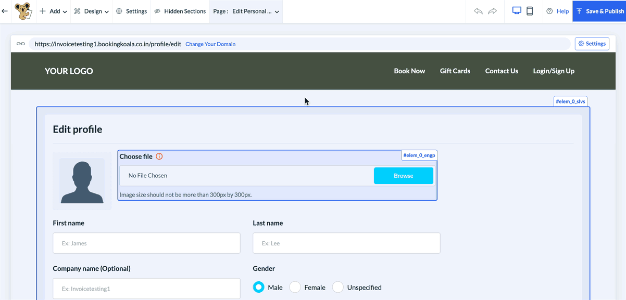Screen dimensions: 626x300
Task: Open Settings button next to URL bar
Action: coord(592,44)
